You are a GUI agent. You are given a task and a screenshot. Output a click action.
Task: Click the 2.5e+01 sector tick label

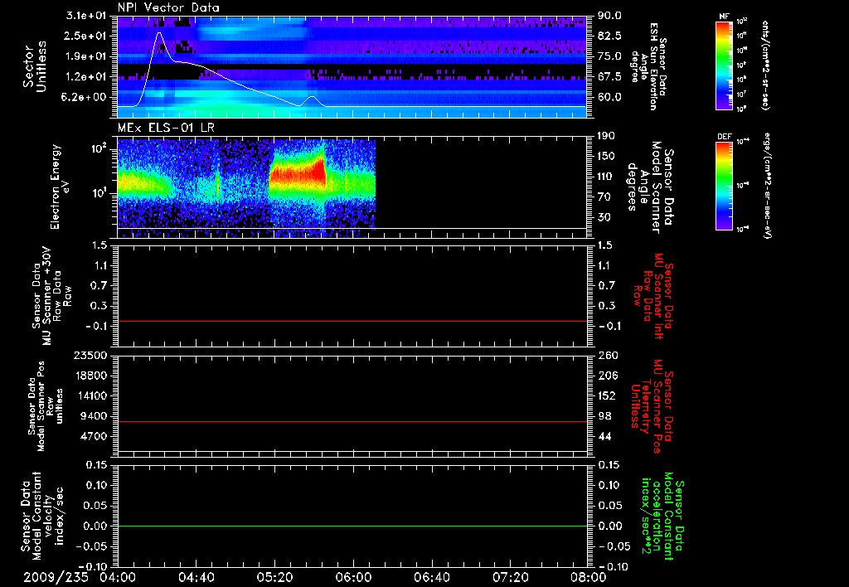pyautogui.click(x=87, y=36)
